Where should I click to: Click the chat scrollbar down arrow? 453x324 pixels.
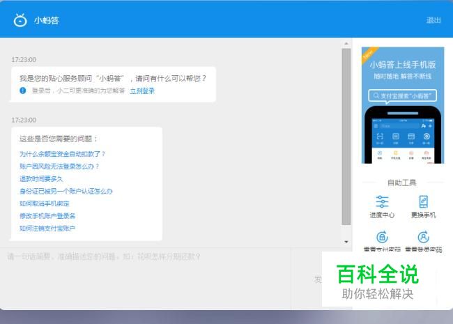(346, 242)
